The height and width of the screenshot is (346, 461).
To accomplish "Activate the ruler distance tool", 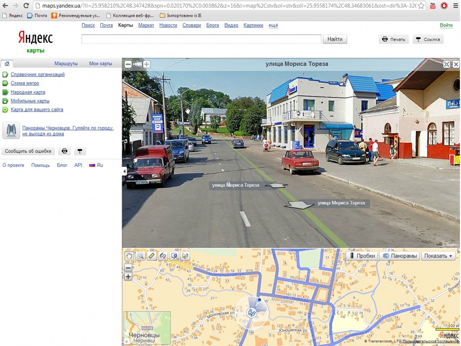I will pos(151,256).
